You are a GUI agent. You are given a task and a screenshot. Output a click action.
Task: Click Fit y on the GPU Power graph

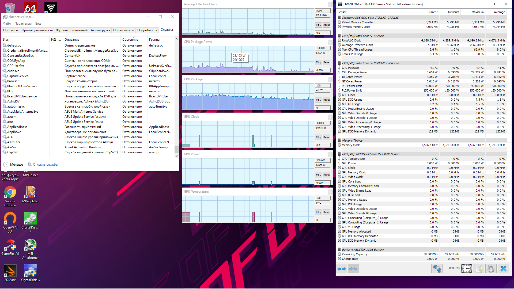pos(319,175)
